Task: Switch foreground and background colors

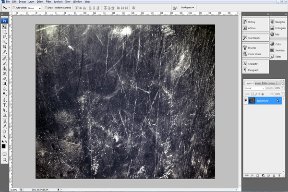Action: (x=6, y=142)
